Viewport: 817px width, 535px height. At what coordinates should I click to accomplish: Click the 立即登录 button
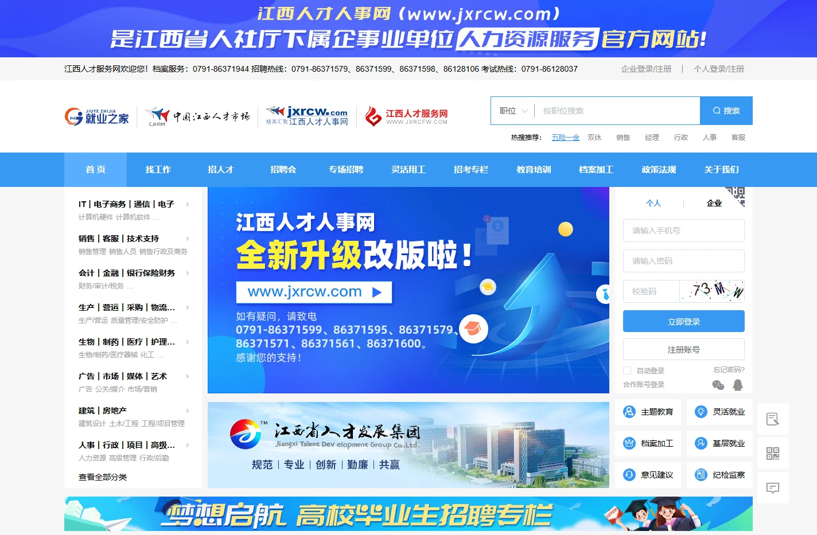pos(684,321)
